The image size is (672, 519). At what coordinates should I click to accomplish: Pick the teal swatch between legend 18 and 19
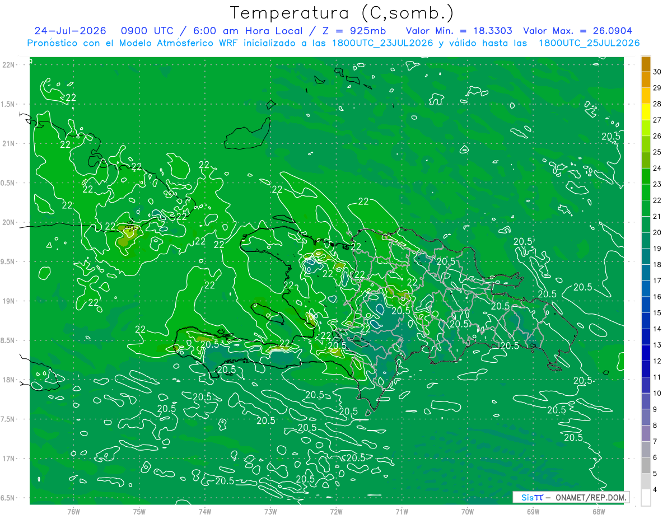[x=646, y=256]
